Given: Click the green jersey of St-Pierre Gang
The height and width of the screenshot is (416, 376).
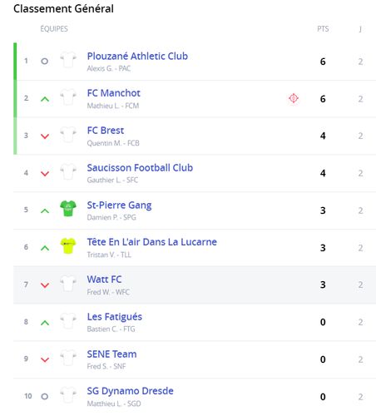Looking at the screenshot, I should coord(68,208).
